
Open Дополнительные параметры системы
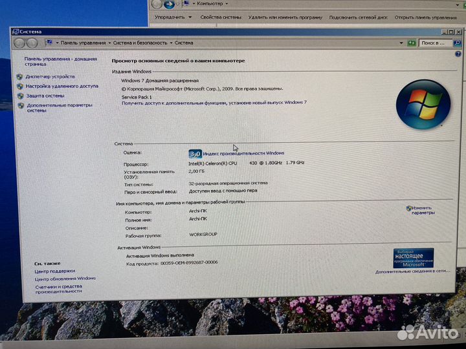click(x=60, y=107)
